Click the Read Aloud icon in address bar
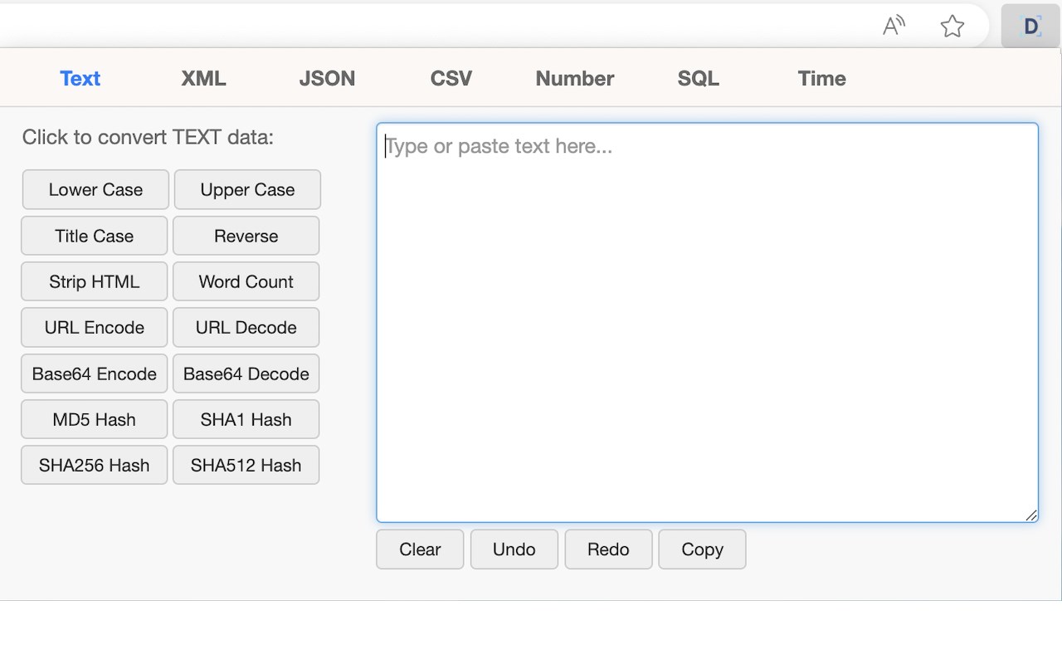The image size is (1062, 664). 894,27
